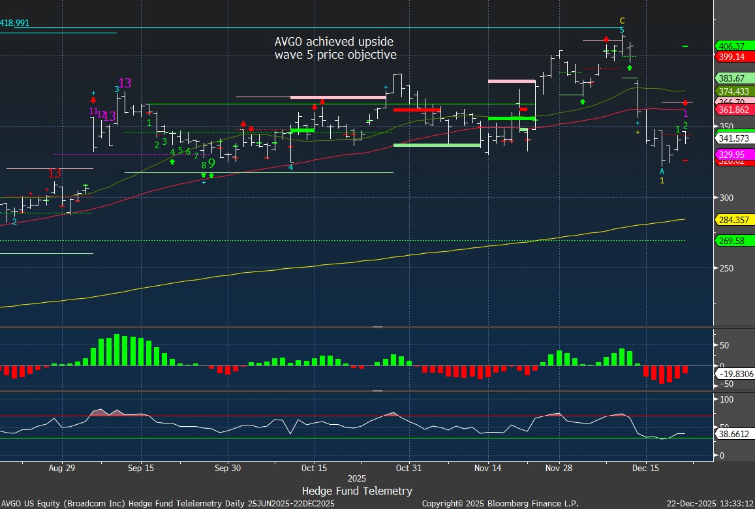Select the cyan A wave label near the December low
The height and width of the screenshot is (509, 755).
click(662, 171)
